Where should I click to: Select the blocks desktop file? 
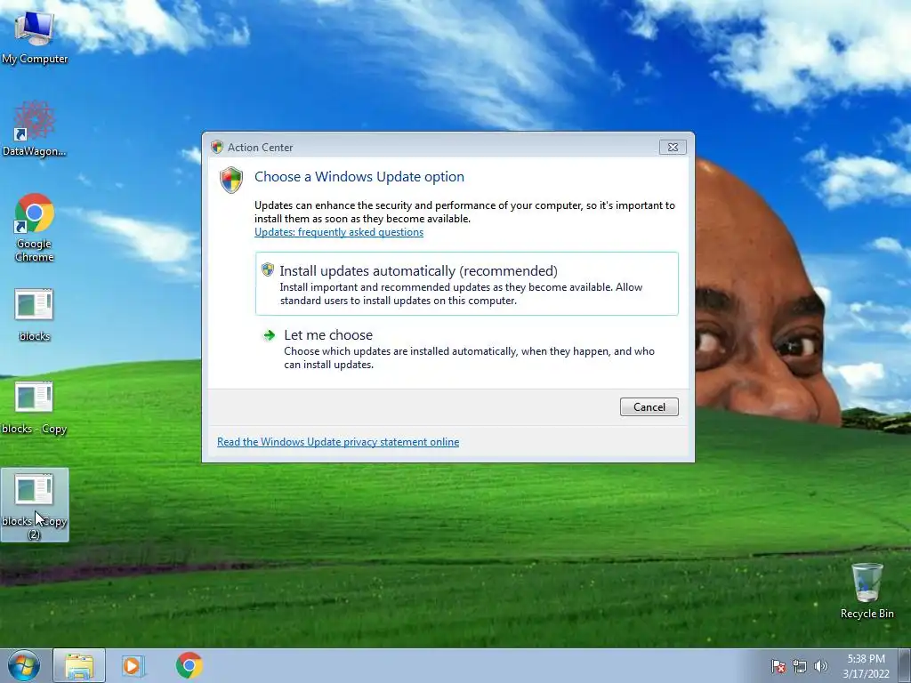[35, 315]
